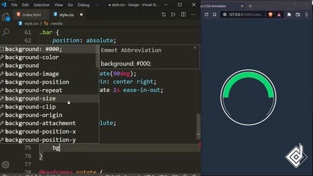Viewport: 313px width, 176px height.
Task: Open the View menu
Action: tap(59, 5)
